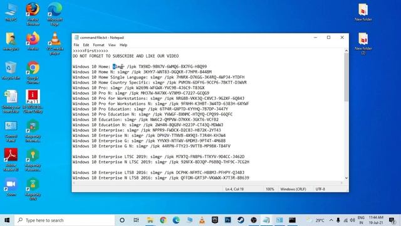Screen dimensions: 401x226
Task: Maximize the Notepad window
Action: pos(328,38)
